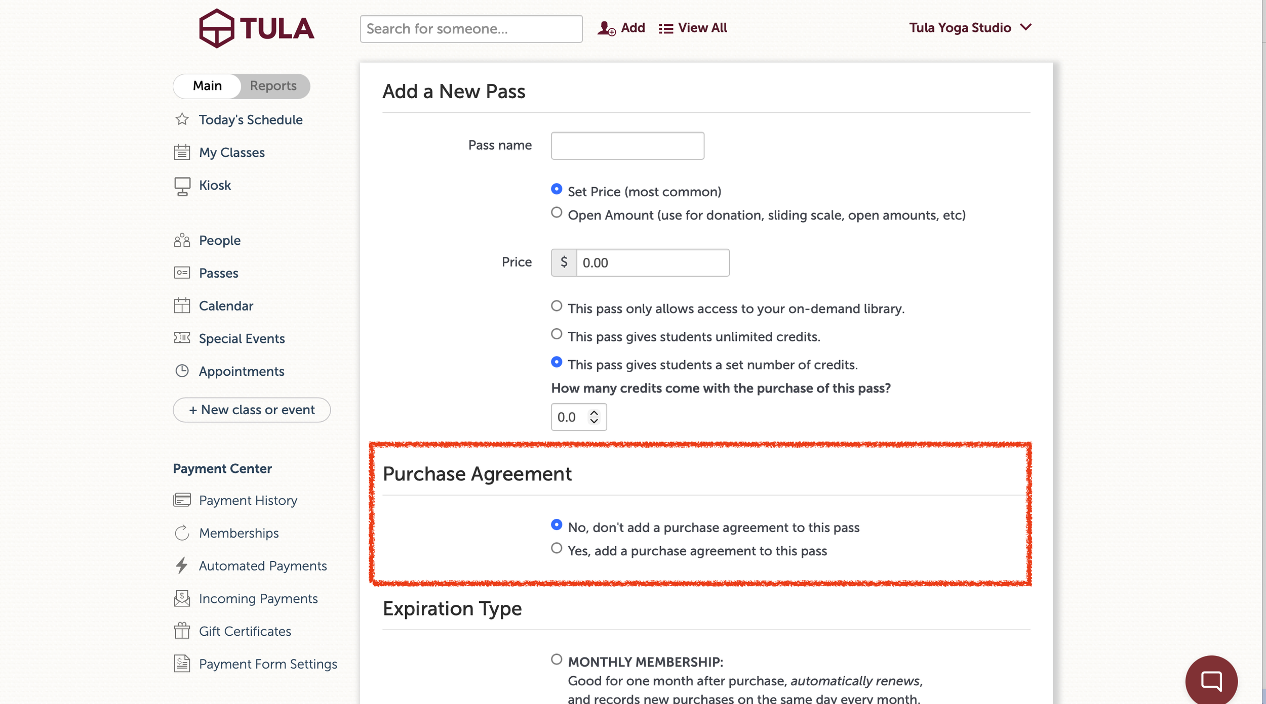Open the chat support bubble icon
Image resolution: width=1266 pixels, height=704 pixels.
point(1211,681)
